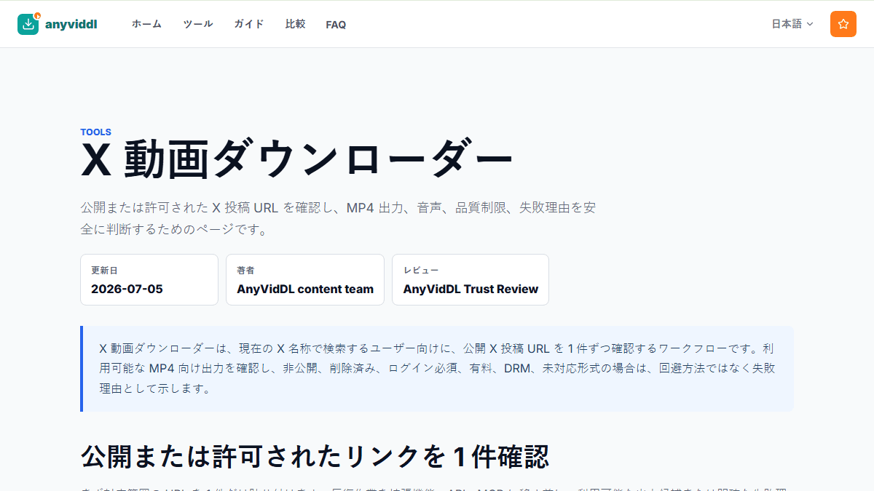874x491 pixels.
Task: Click the intro description below the title
Action: 338,219
